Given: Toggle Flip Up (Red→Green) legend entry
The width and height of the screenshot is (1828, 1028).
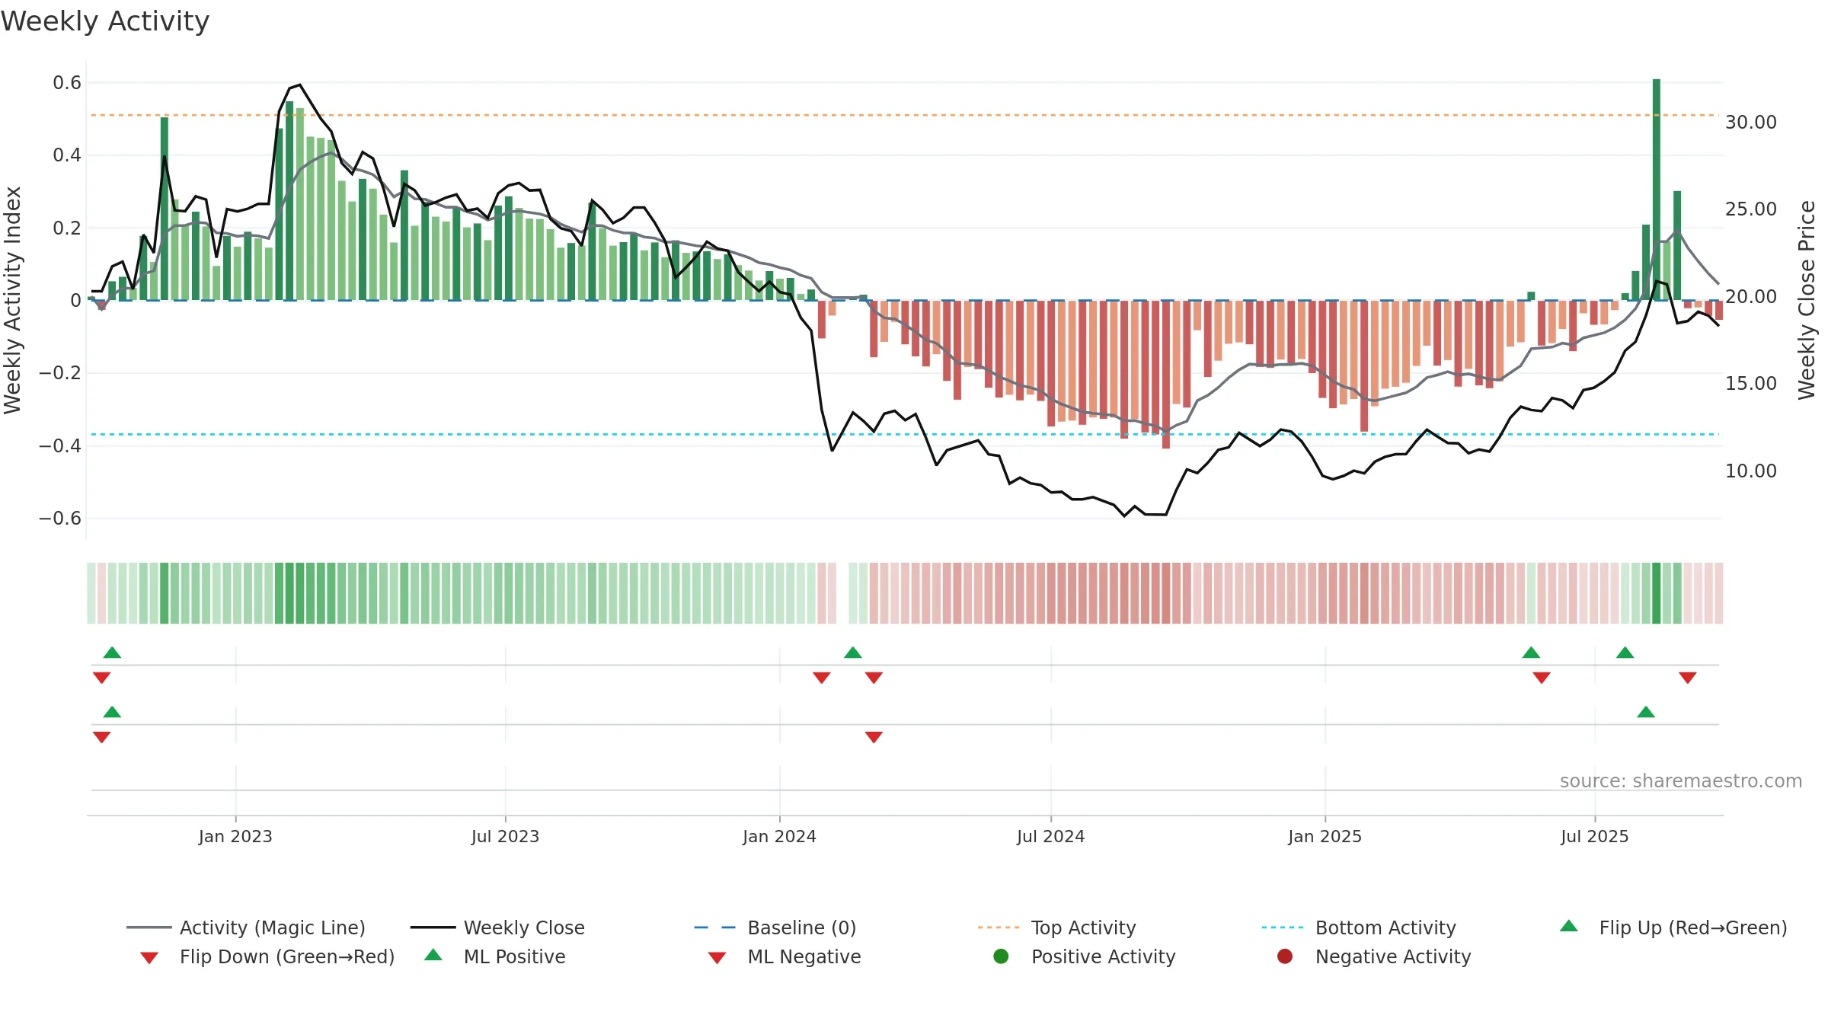Looking at the screenshot, I should pyautogui.click(x=1673, y=927).
